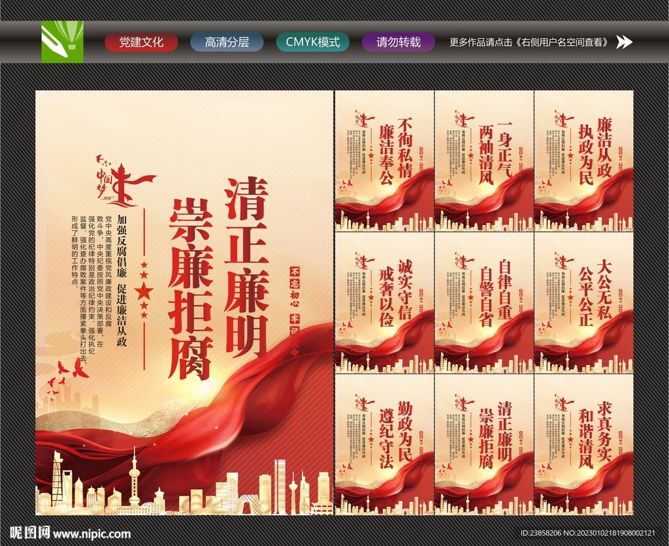Open the 不徇私情 廉洁奉公 poster thumbnail
Screen dimensions: 669x546
click(384, 161)
